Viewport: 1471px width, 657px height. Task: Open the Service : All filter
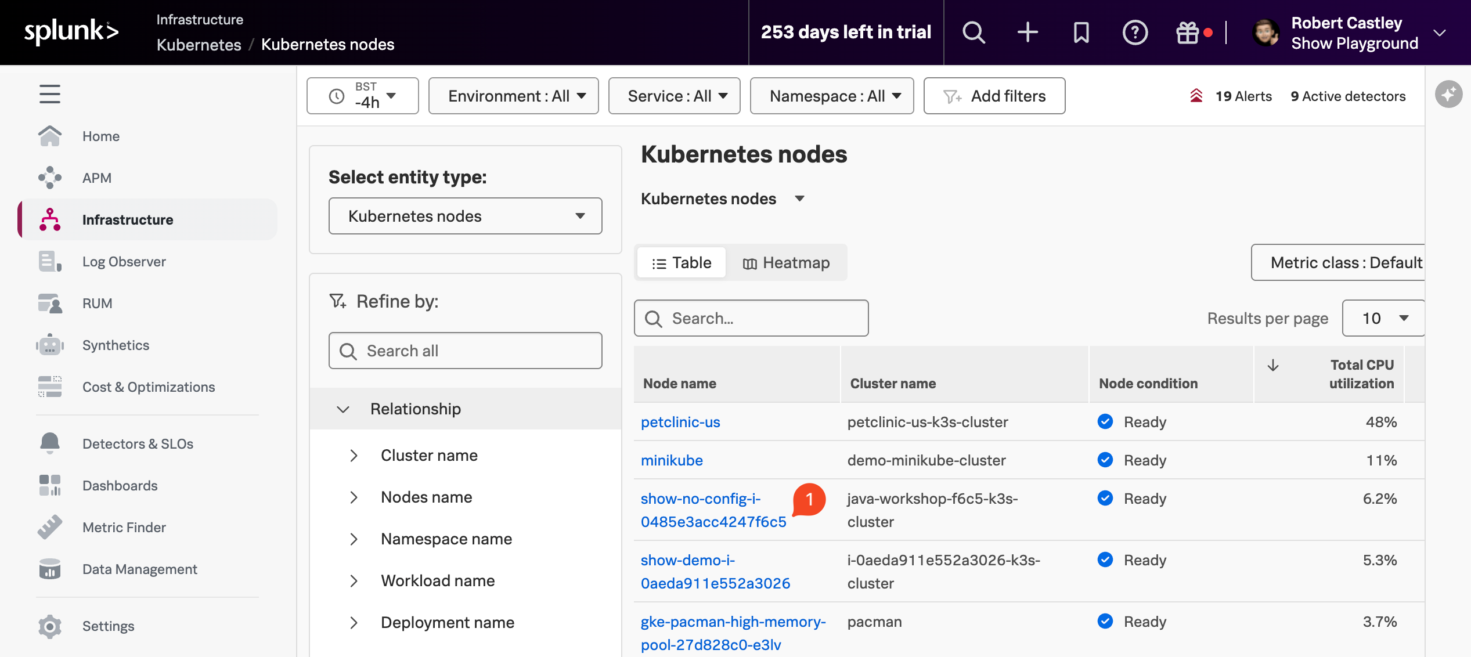click(675, 96)
